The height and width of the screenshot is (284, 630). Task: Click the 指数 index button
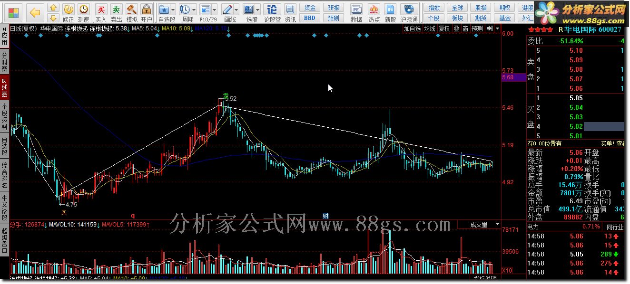click(434, 8)
